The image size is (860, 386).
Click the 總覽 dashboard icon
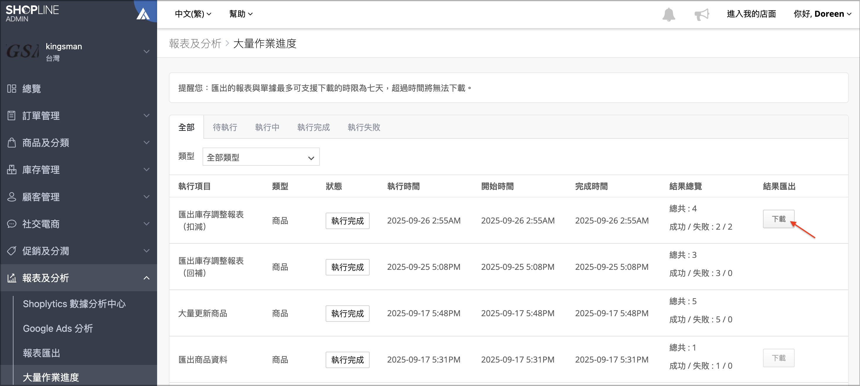click(x=12, y=89)
